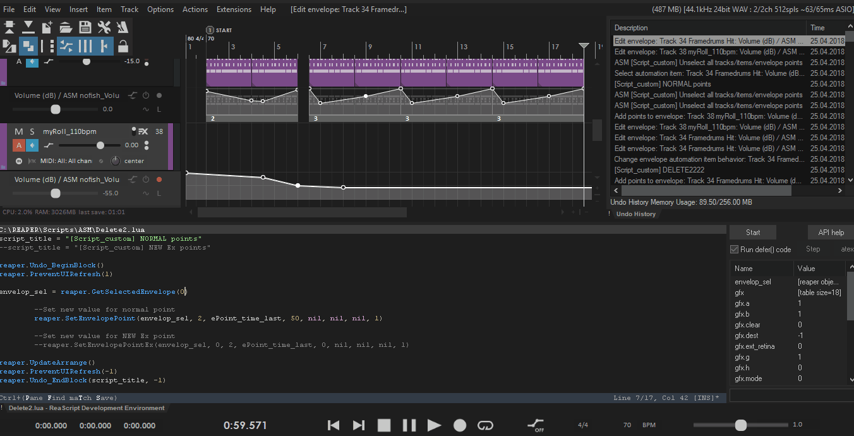Toggle repeat loop in transport bar

click(485, 425)
